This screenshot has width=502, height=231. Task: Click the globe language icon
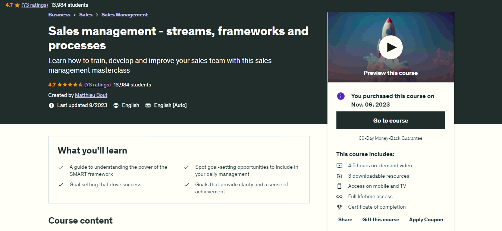click(116, 105)
